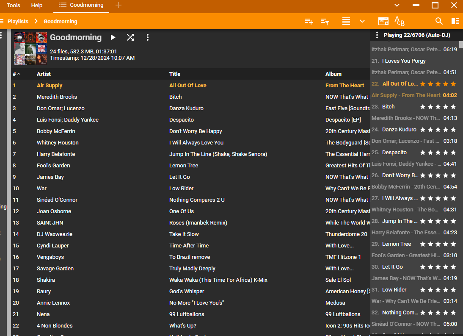Open the Tools menu

14,6
